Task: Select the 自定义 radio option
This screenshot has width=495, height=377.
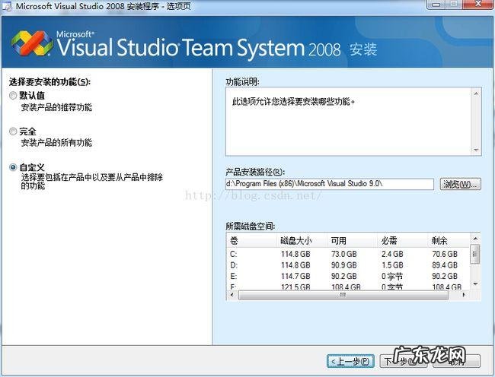Action: pos(13,167)
